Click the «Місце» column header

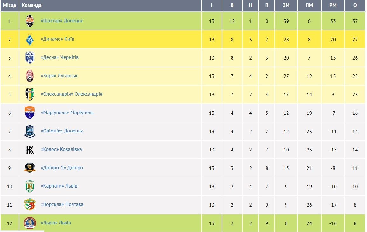click(x=10, y=5)
